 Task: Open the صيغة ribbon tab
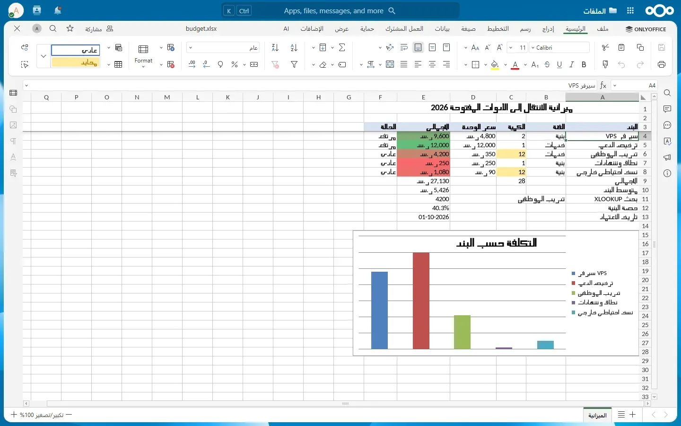click(468, 29)
